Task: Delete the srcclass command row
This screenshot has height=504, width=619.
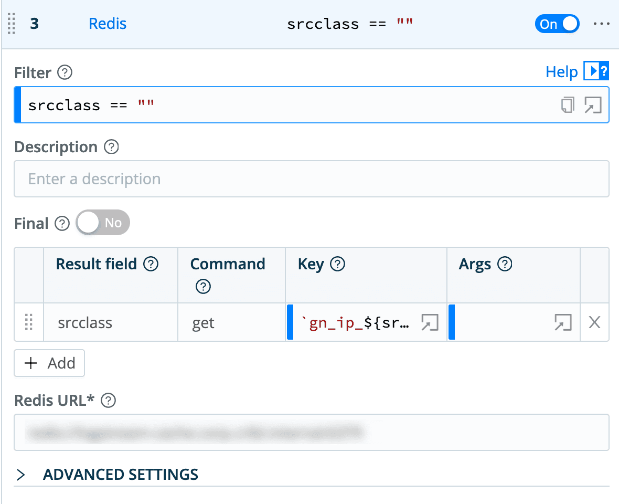Action: click(x=594, y=323)
